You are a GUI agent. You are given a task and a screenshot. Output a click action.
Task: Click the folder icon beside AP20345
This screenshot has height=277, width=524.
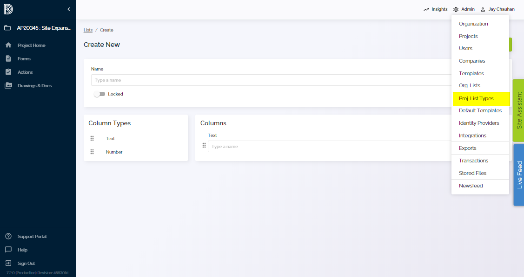[x=7, y=28]
